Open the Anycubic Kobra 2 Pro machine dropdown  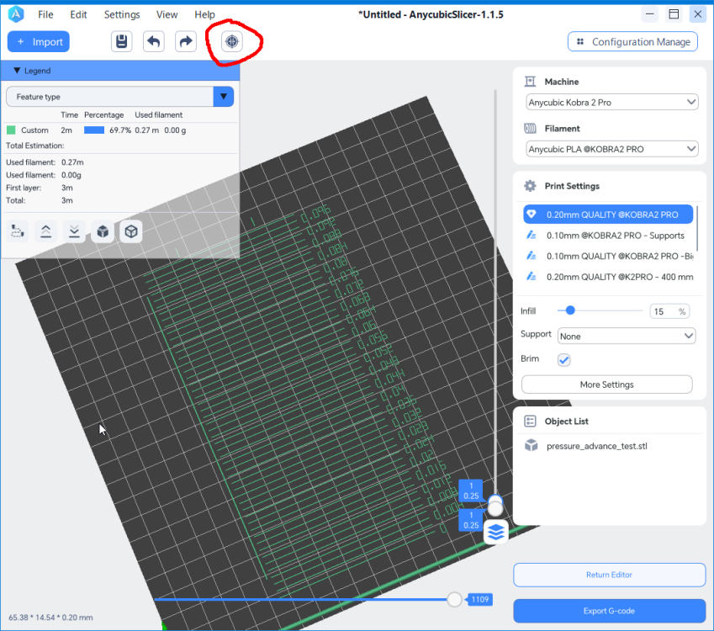point(611,102)
